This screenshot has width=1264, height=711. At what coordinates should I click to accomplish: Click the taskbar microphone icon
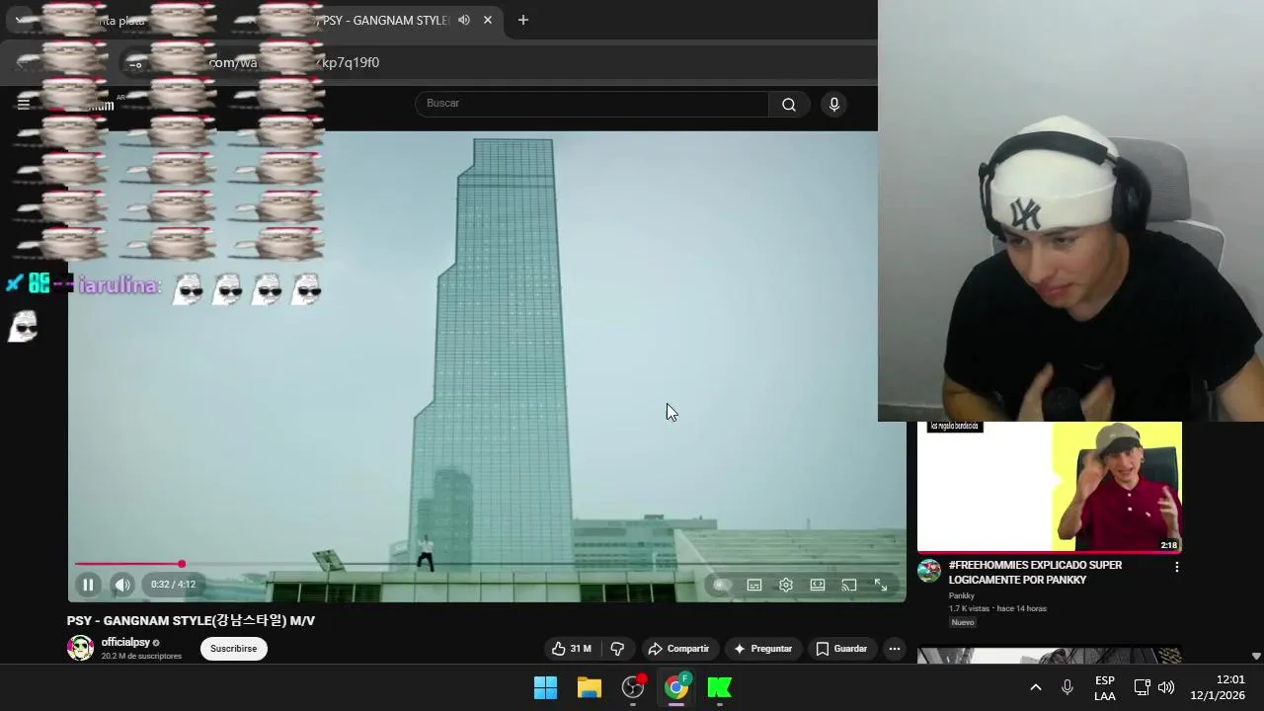pos(1067,687)
